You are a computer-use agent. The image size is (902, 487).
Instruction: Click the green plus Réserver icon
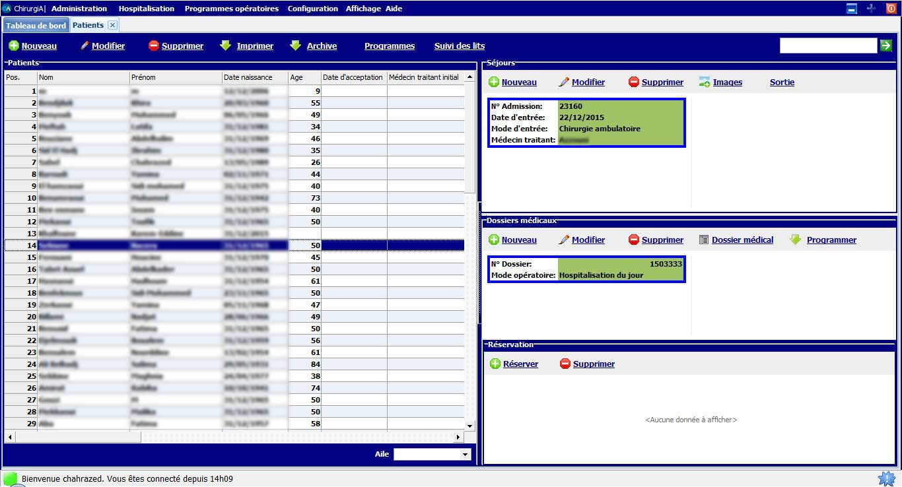(495, 364)
